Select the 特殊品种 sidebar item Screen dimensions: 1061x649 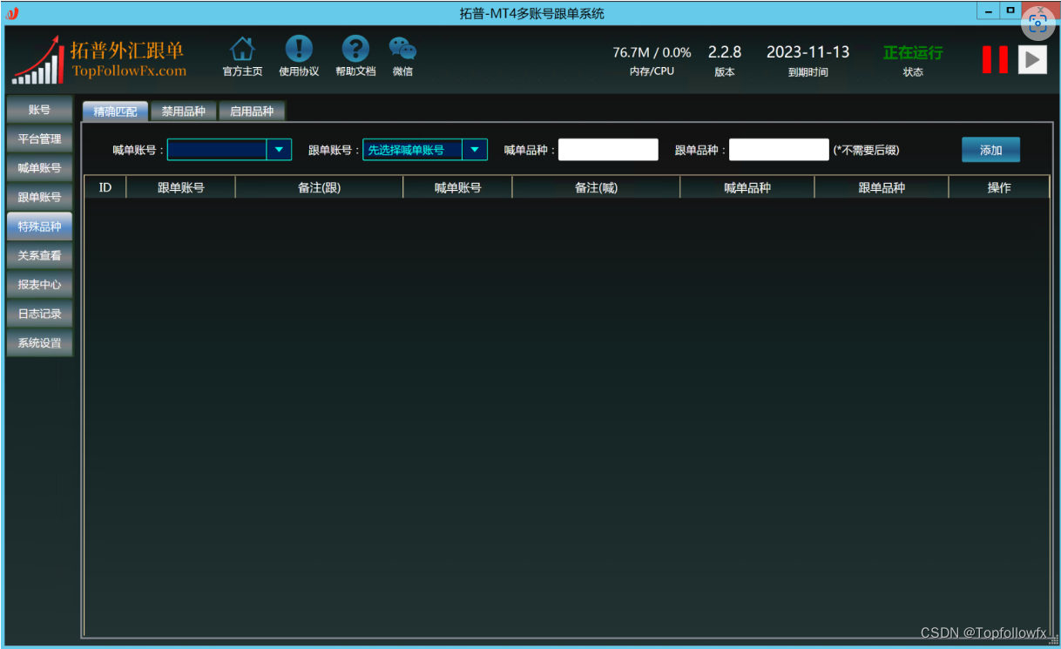(39, 226)
